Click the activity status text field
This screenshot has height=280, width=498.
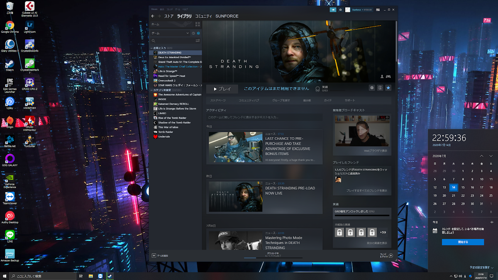click(x=264, y=118)
